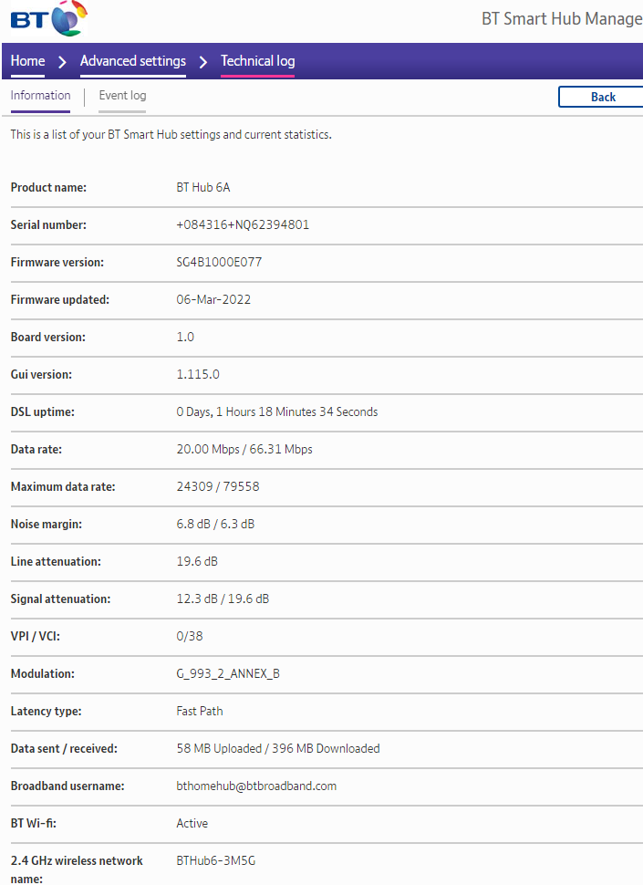
Task: Open the Event log tab
Action: 122,96
